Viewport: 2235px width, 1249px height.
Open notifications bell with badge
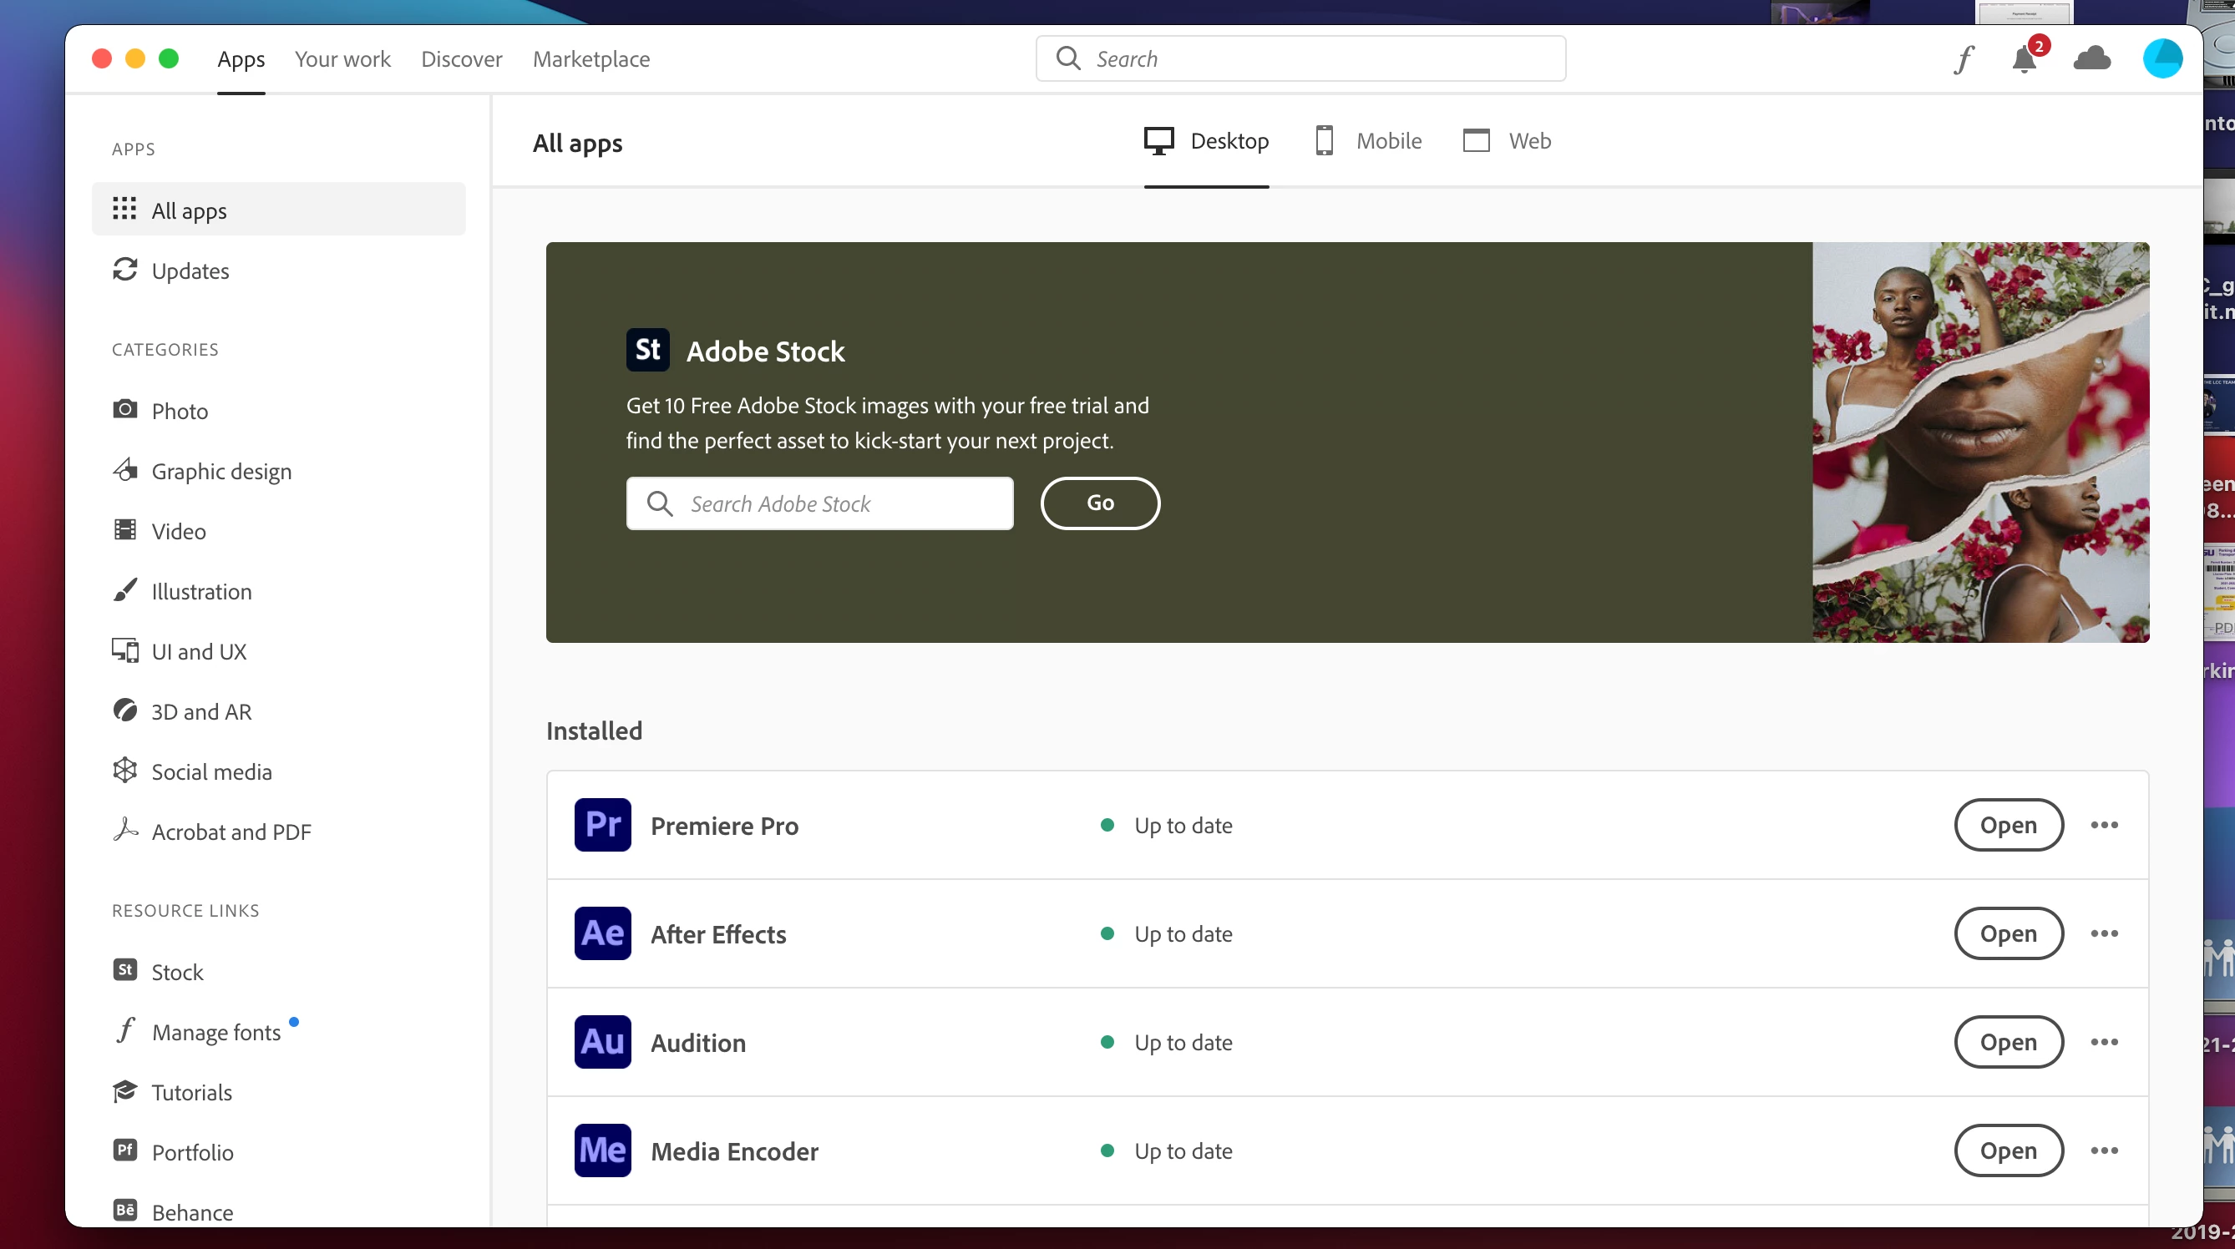point(2025,59)
